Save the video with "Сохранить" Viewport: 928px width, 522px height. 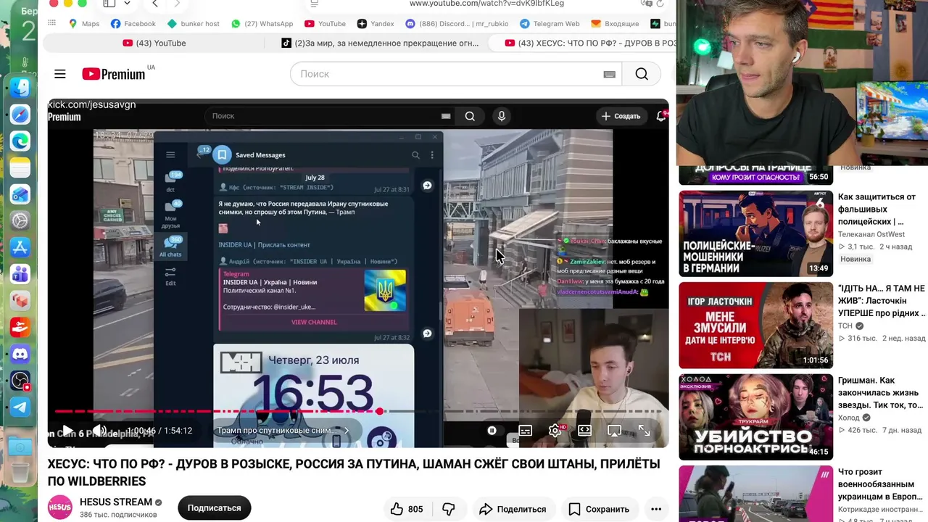(x=598, y=509)
